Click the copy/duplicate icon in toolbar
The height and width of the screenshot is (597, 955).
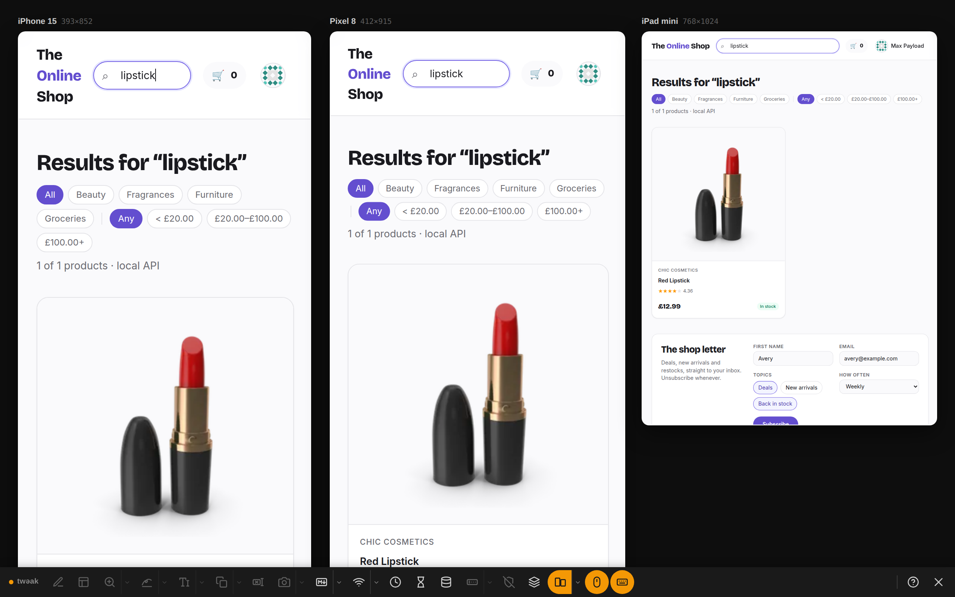221,582
